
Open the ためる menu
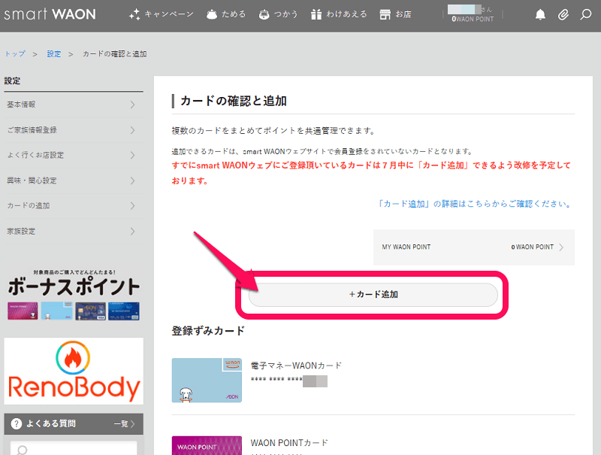point(226,14)
